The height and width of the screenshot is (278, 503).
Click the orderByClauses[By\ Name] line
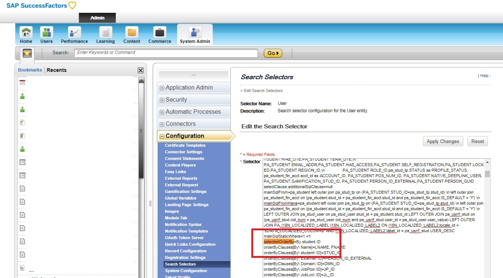pyautogui.click(x=305, y=247)
